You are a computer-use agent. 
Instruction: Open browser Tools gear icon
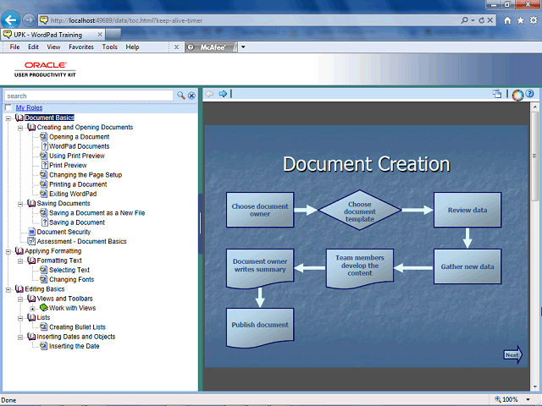click(534, 20)
